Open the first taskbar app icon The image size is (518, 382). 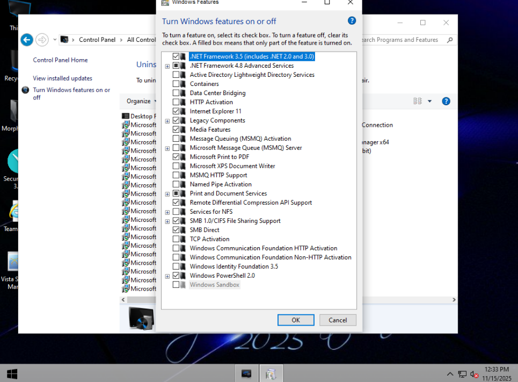246,374
